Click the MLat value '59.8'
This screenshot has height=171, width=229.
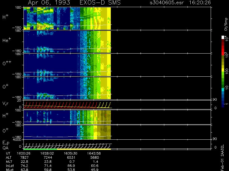[48, 170]
